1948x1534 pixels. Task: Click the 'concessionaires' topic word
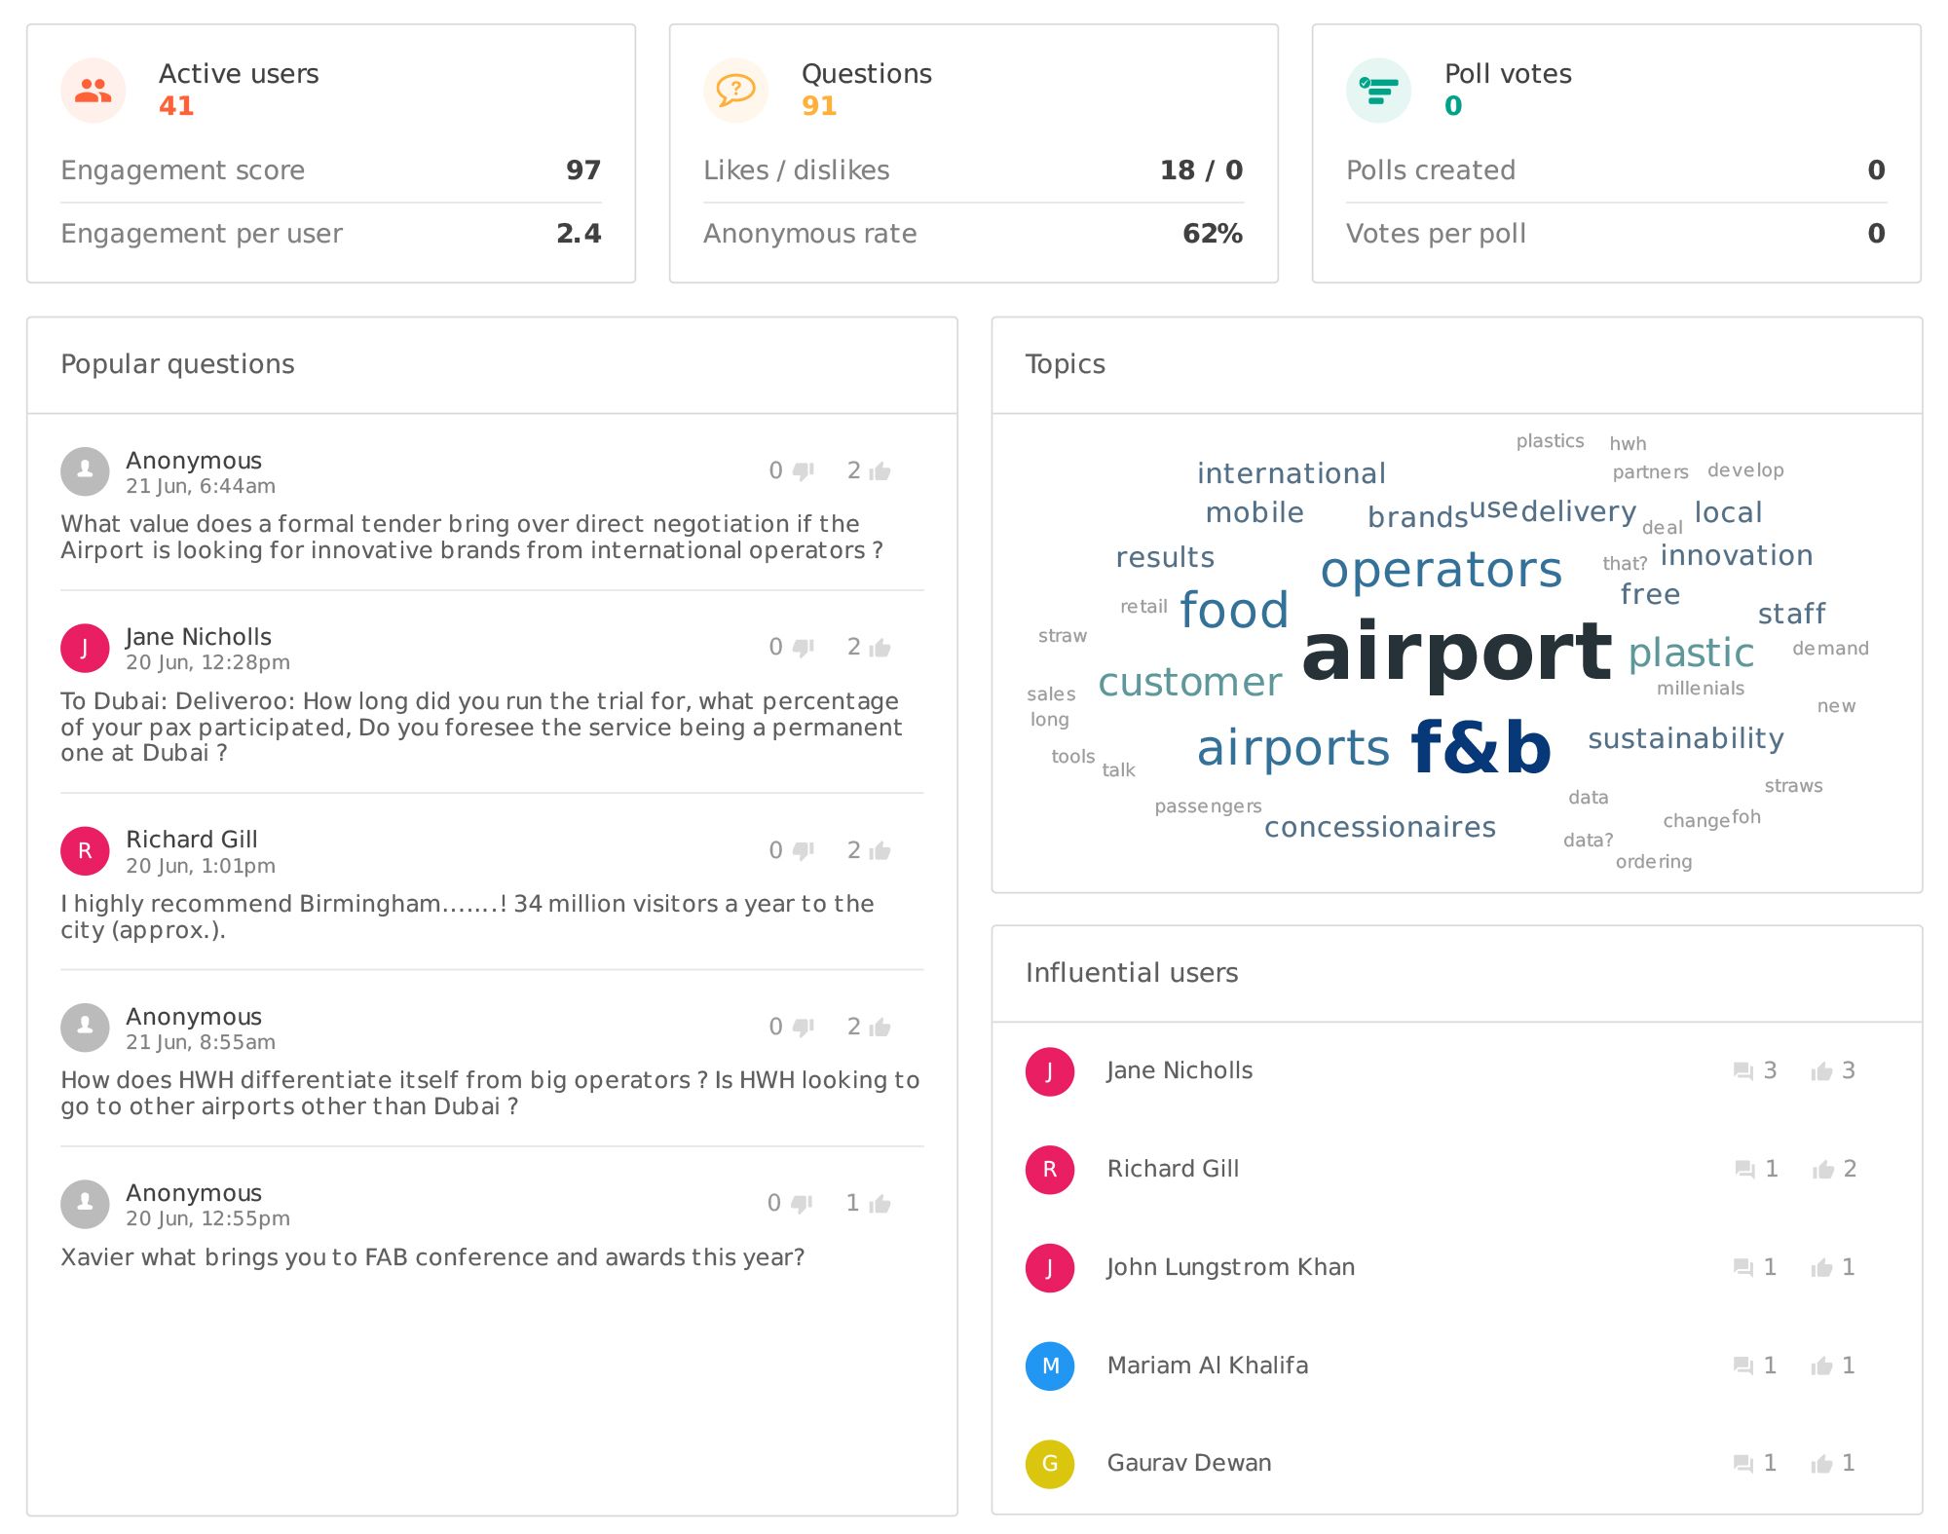pyautogui.click(x=1380, y=827)
